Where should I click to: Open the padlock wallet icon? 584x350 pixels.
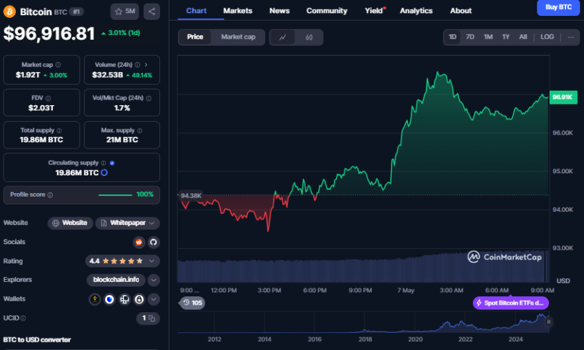(139, 299)
